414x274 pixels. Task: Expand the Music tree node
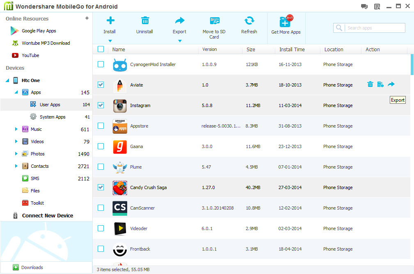16,129
